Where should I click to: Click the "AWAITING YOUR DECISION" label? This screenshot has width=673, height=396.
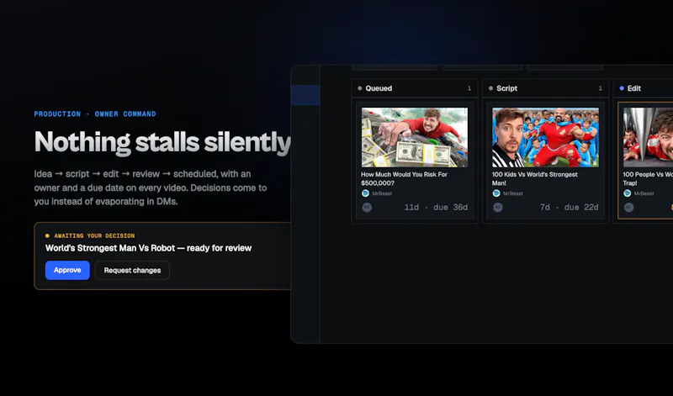tap(94, 235)
